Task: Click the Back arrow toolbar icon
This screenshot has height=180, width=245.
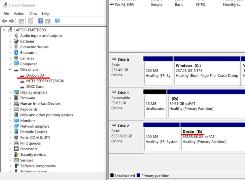Action: pyautogui.click(x=4, y=21)
